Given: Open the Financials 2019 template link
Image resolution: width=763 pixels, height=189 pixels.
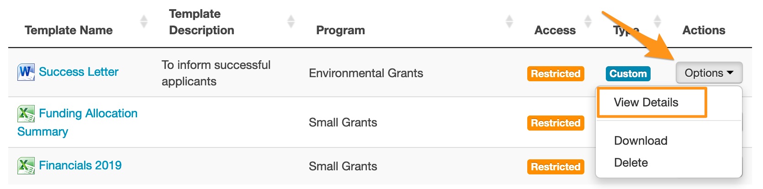Looking at the screenshot, I should pyautogui.click(x=80, y=165).
